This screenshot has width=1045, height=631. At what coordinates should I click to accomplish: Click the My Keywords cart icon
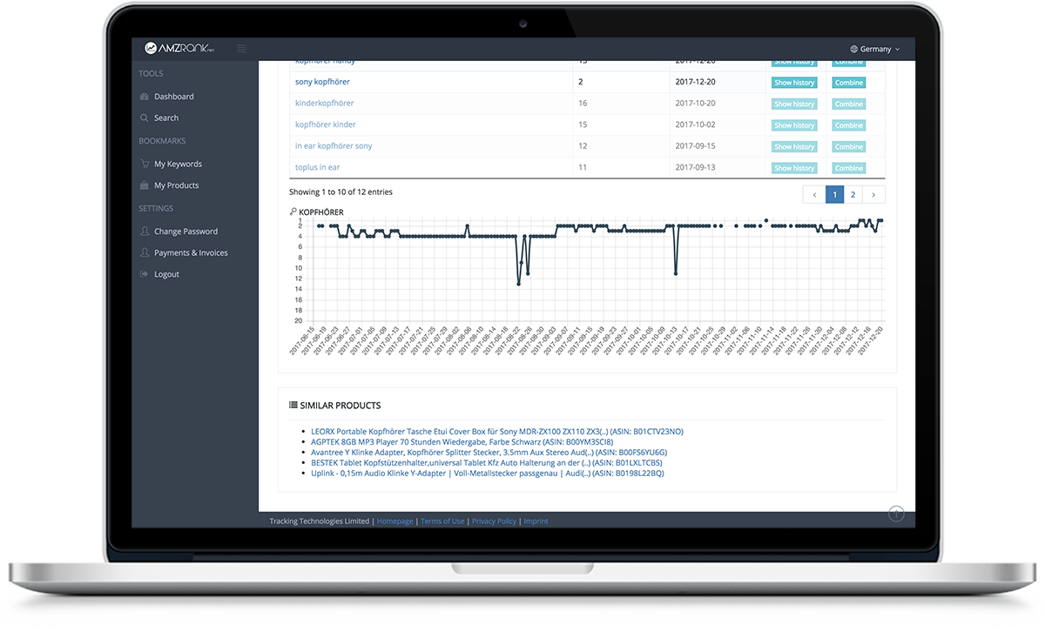pos(145,164)
